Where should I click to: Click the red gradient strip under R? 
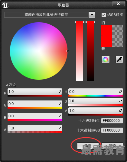(35, 96)
